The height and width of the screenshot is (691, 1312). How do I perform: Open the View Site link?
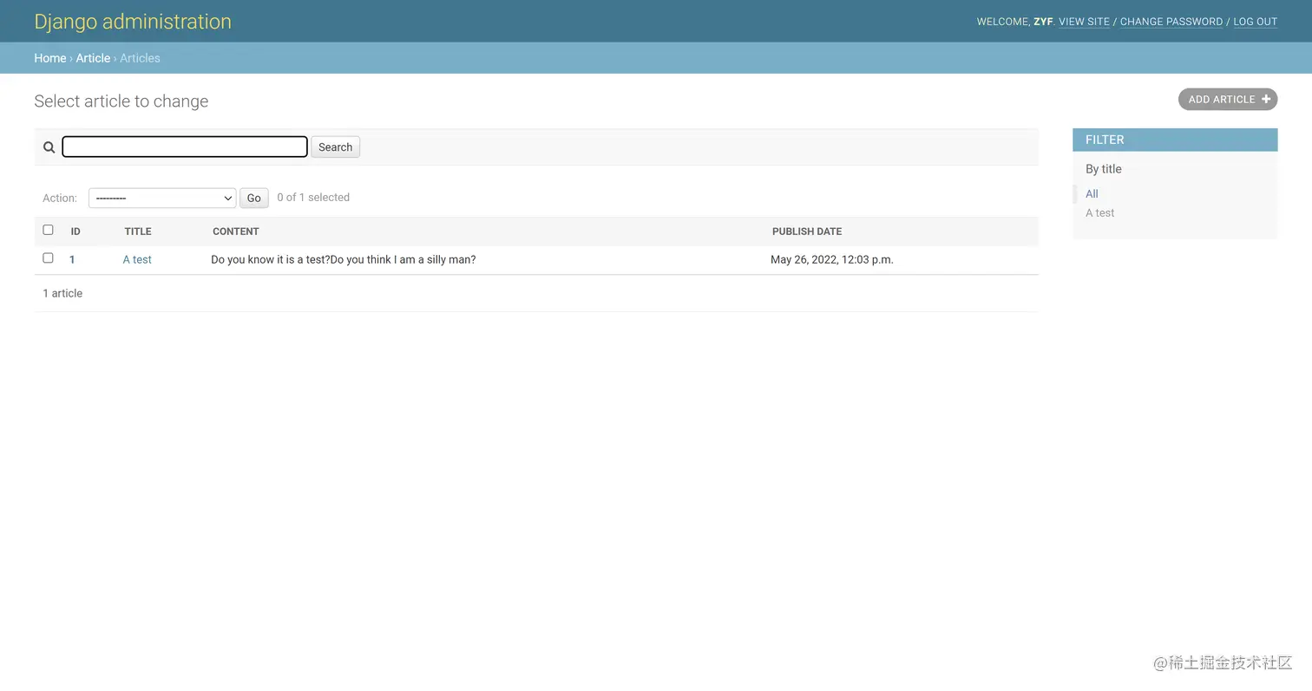(1084, 22)
